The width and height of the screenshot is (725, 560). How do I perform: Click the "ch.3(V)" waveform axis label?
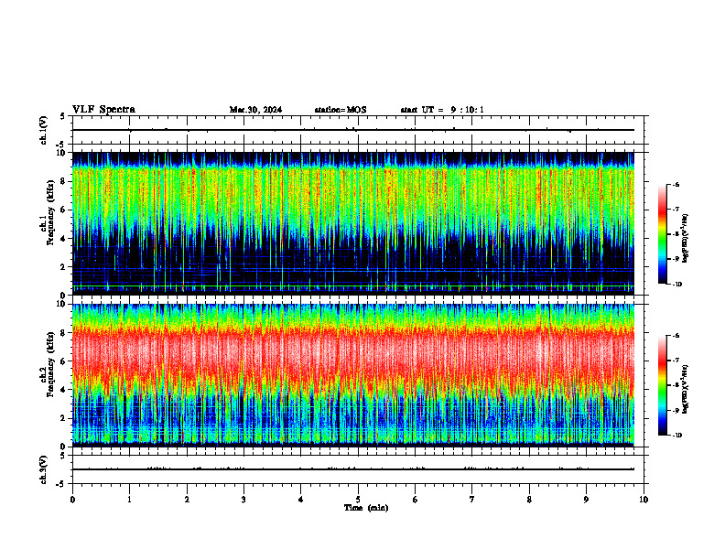pyautogui.click(x=44, y=469)
